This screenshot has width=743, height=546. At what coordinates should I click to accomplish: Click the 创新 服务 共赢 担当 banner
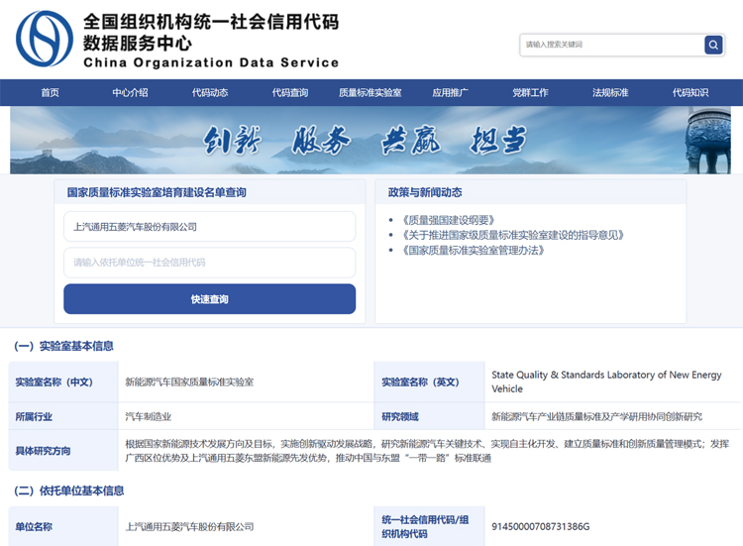tap(371, 140)
